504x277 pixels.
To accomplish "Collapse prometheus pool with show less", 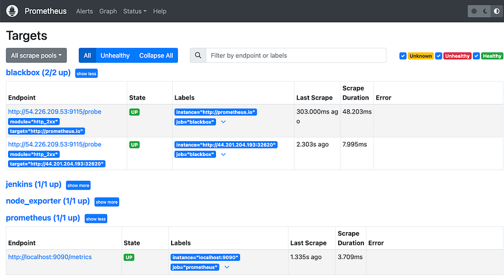I will (96, 219).
